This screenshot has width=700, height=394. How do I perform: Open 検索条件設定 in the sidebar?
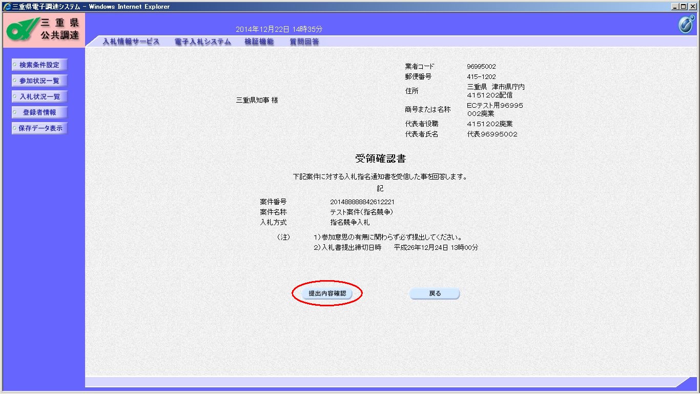click(x=39, y=65)
